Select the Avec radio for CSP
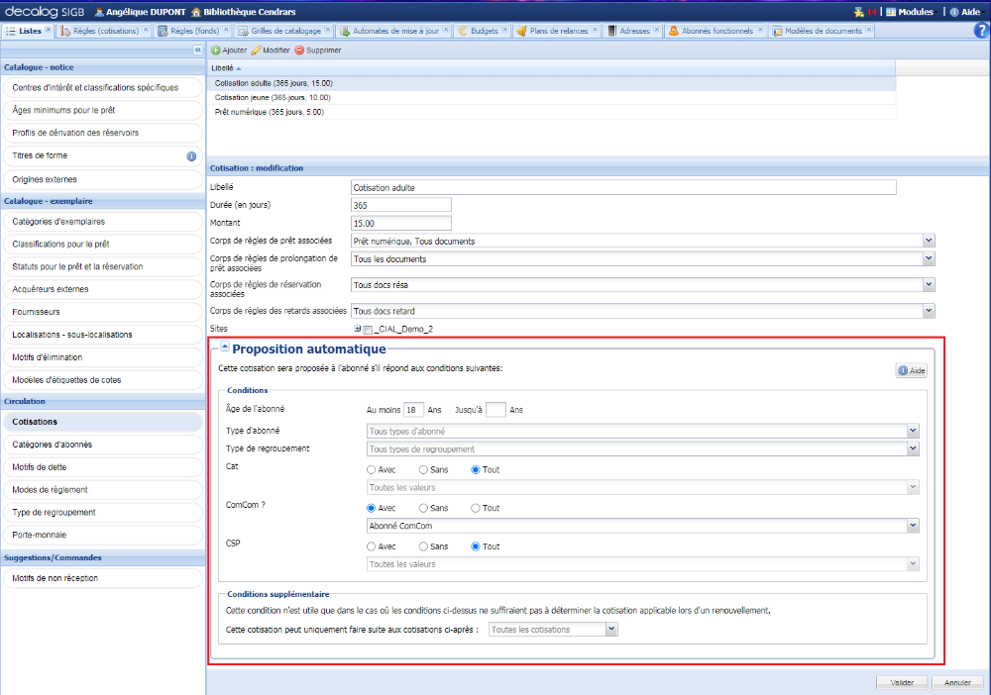This screenshot has width=991, height=695. click(372, 546)
